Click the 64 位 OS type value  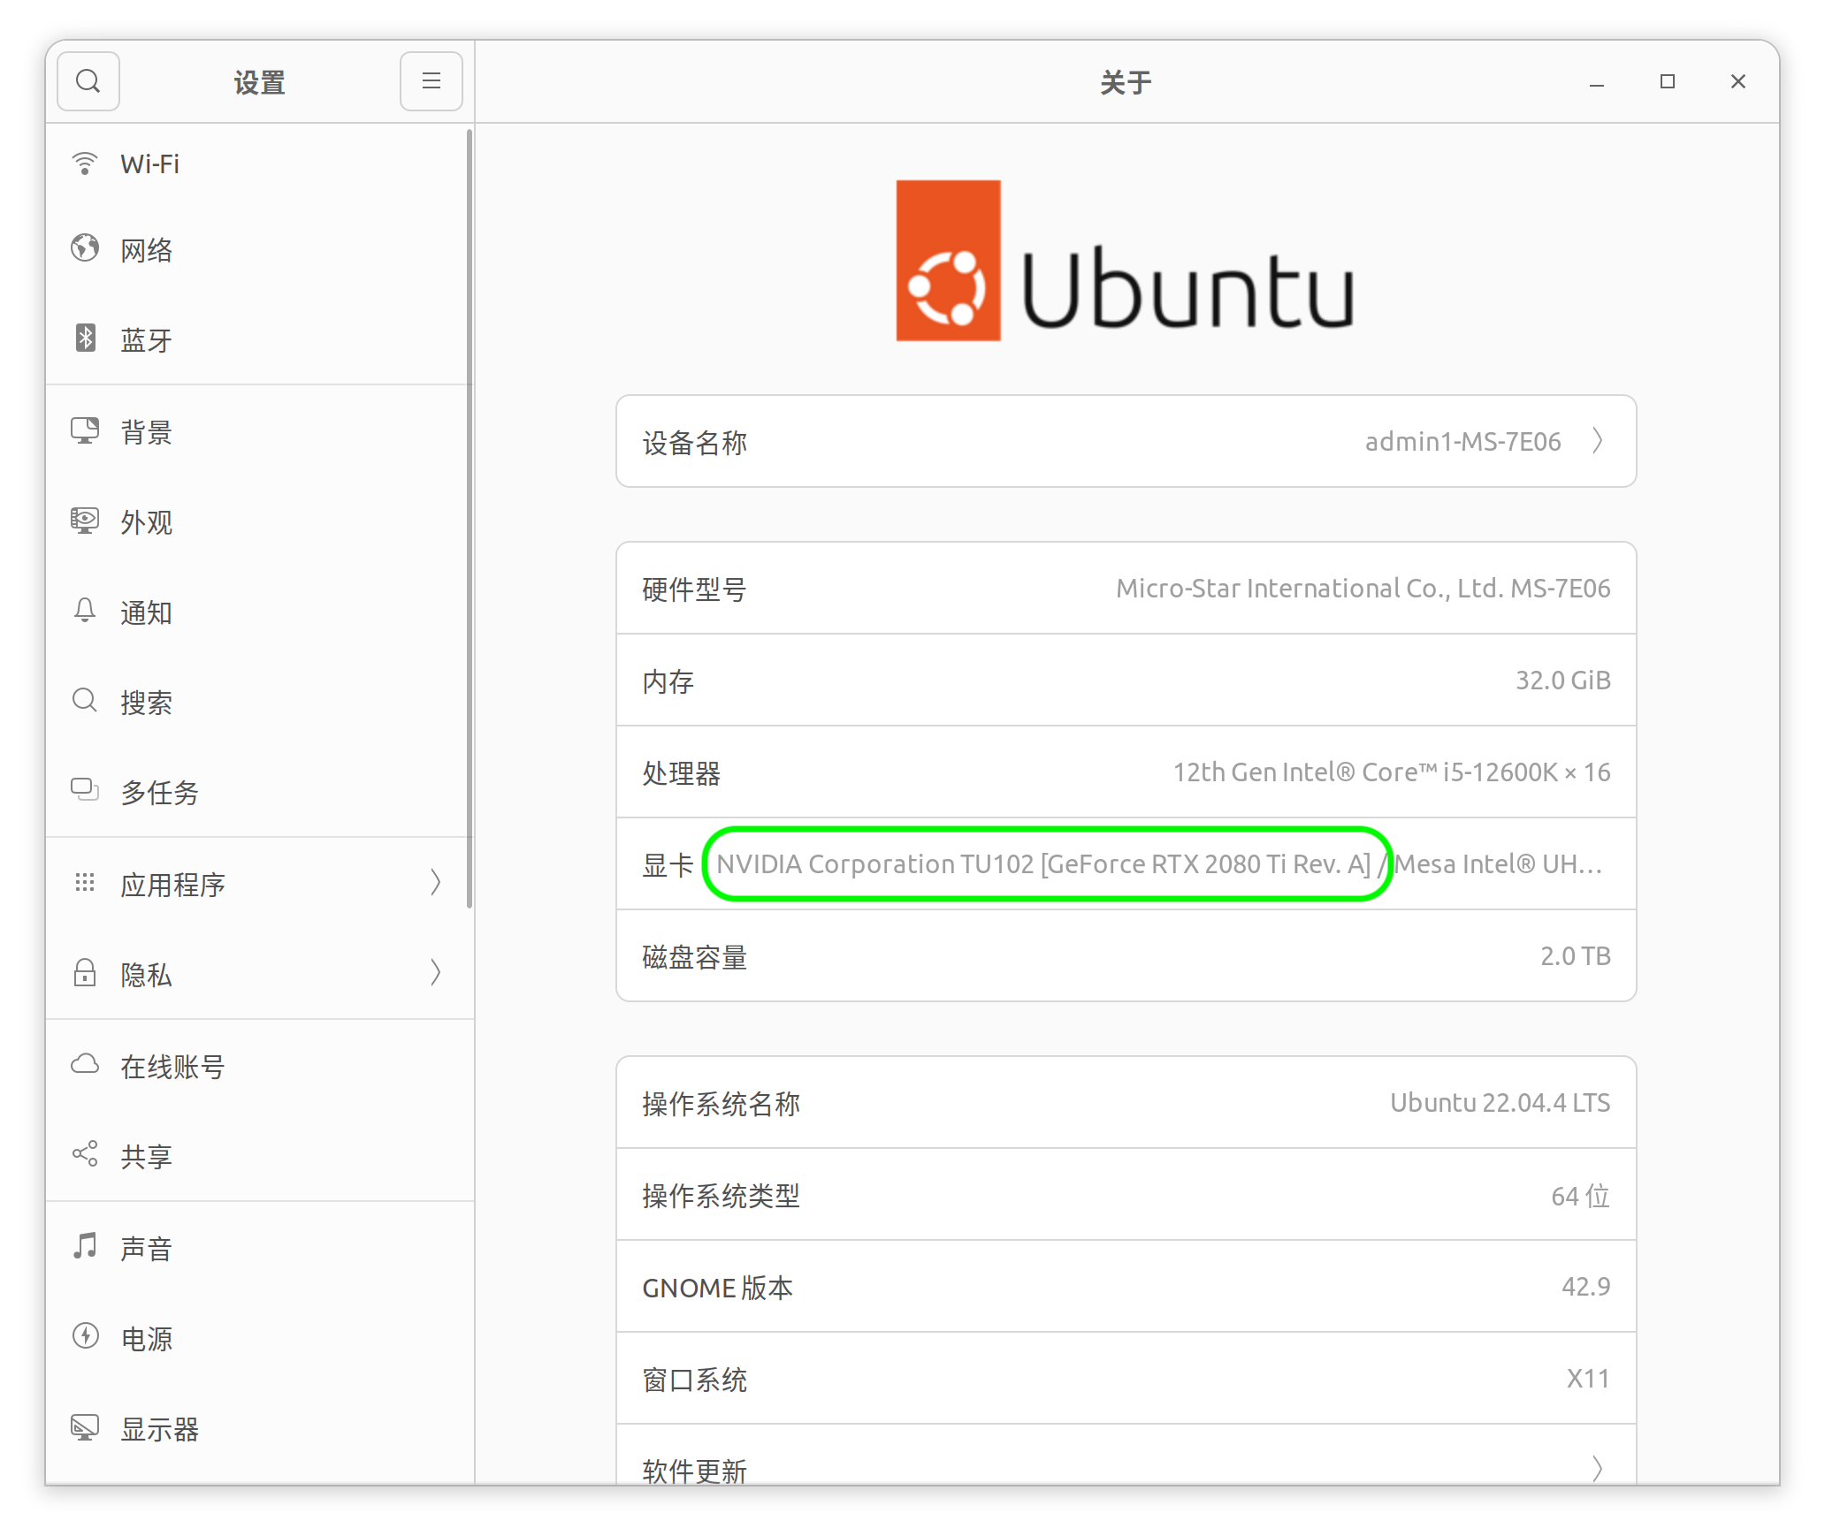coord(1581,1195)
